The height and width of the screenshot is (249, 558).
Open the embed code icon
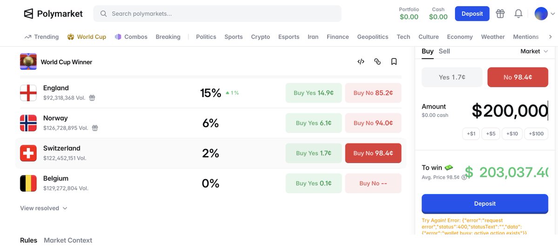pyautogui.click(x=361, y=62)
